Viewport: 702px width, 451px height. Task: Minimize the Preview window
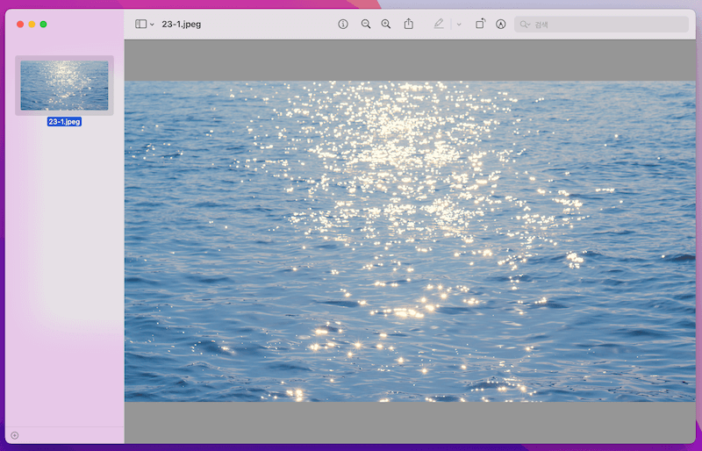click(32, 25)
